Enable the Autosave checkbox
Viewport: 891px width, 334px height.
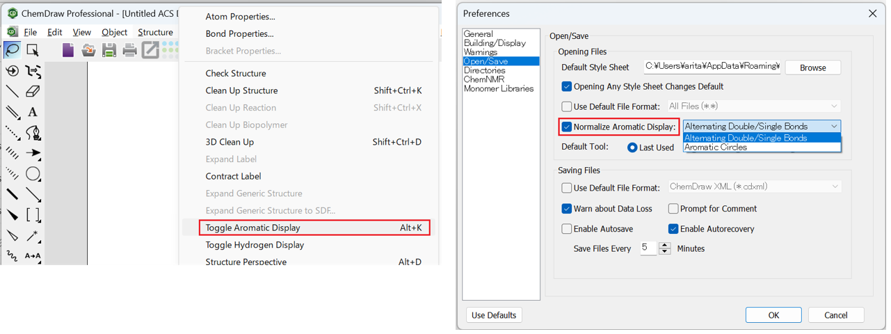567,229
